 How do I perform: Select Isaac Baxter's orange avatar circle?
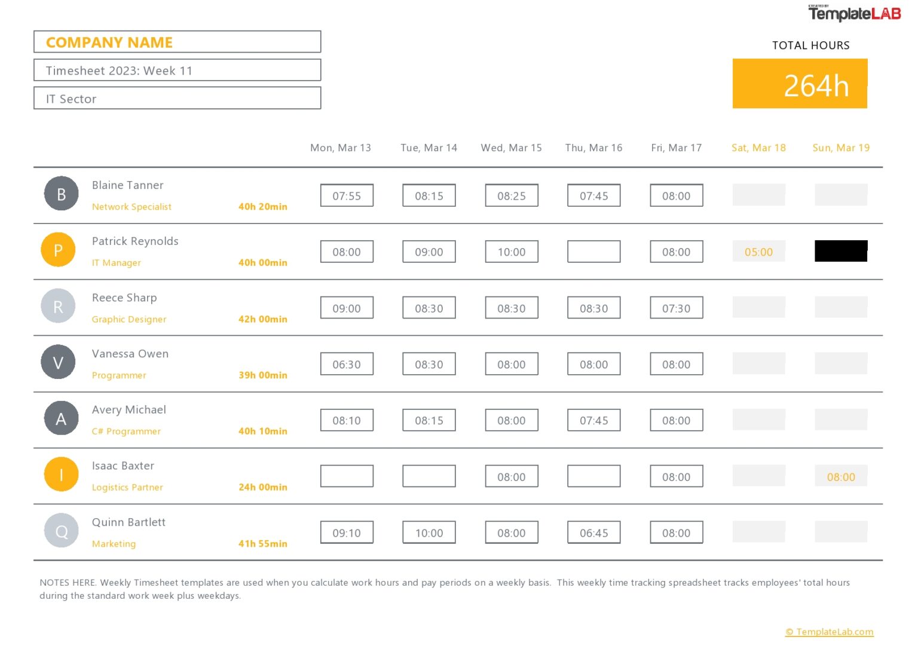pos(61,474)
